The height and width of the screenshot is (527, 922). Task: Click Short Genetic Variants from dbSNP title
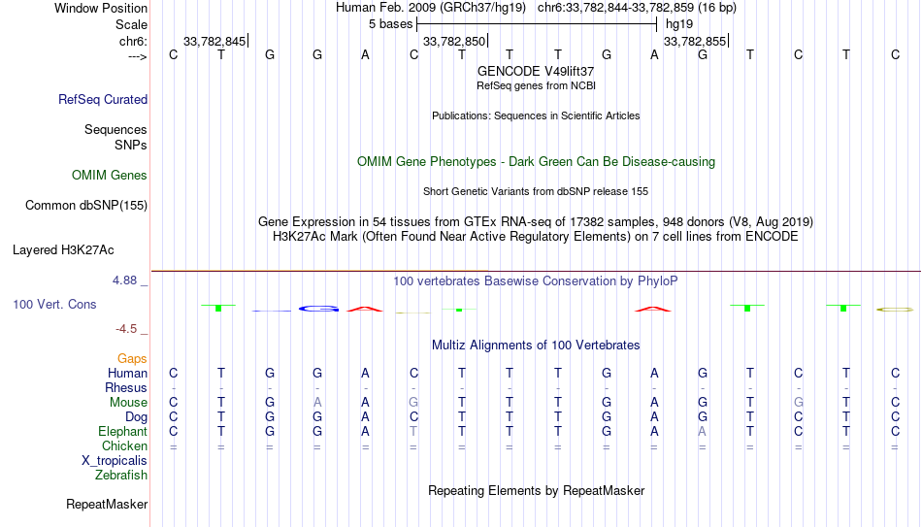click(x=536, y=192)
